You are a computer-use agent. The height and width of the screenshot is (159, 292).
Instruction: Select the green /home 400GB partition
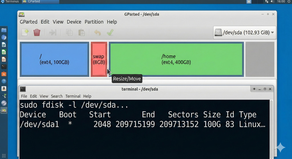pyautogui.click(x=176, y=59)
